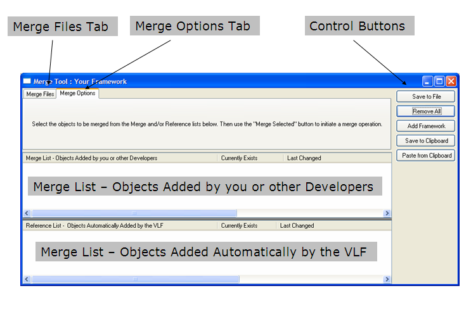Viewport: 471px width, 312px height.
Task: Click Paste from Clipboard button
Action: click(x=426, y=155)
